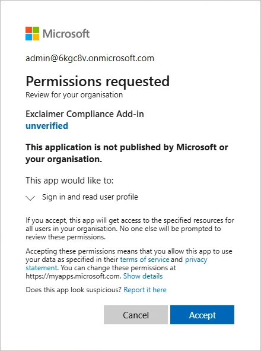Image resolution: width=261 pixels, height=351 pixels.
Task: Click the Report it here link
Action: click(x=145, y=290)
